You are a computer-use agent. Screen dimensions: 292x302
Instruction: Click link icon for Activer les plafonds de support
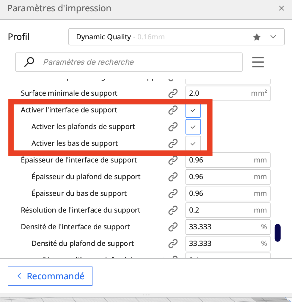pos(173,127)
